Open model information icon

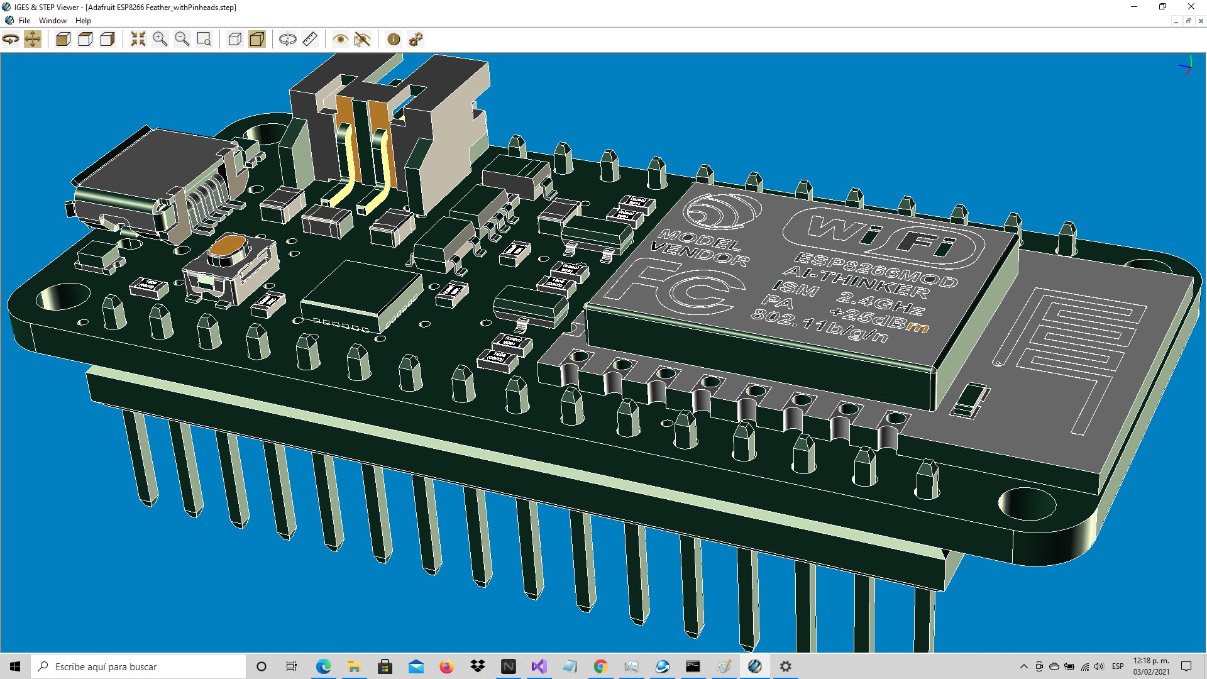(x=394, y=40)
